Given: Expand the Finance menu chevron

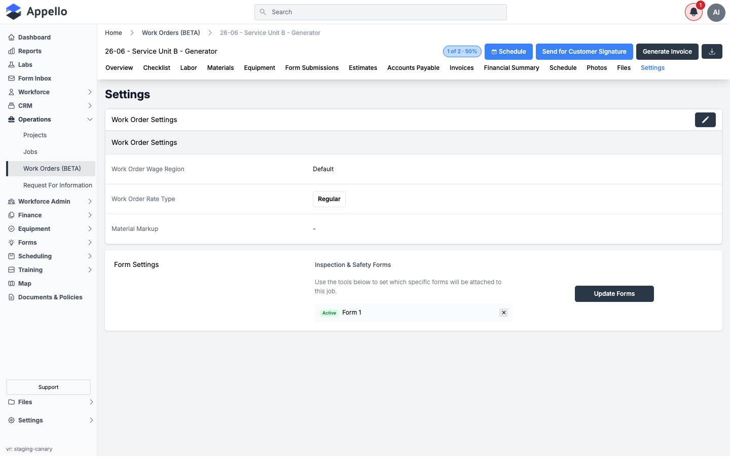Looking at the screenshot, I should 90,215.
